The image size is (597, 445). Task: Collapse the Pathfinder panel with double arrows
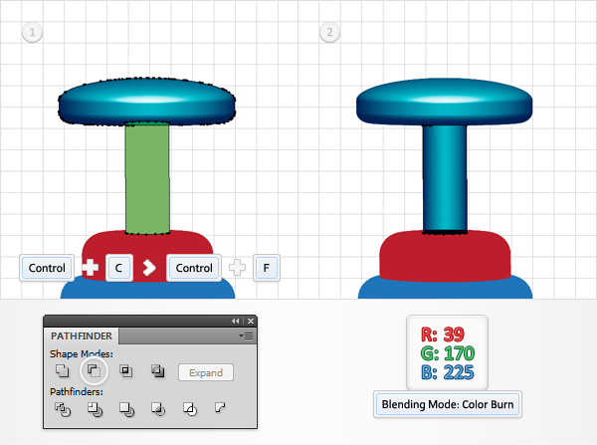click(236, 322)
